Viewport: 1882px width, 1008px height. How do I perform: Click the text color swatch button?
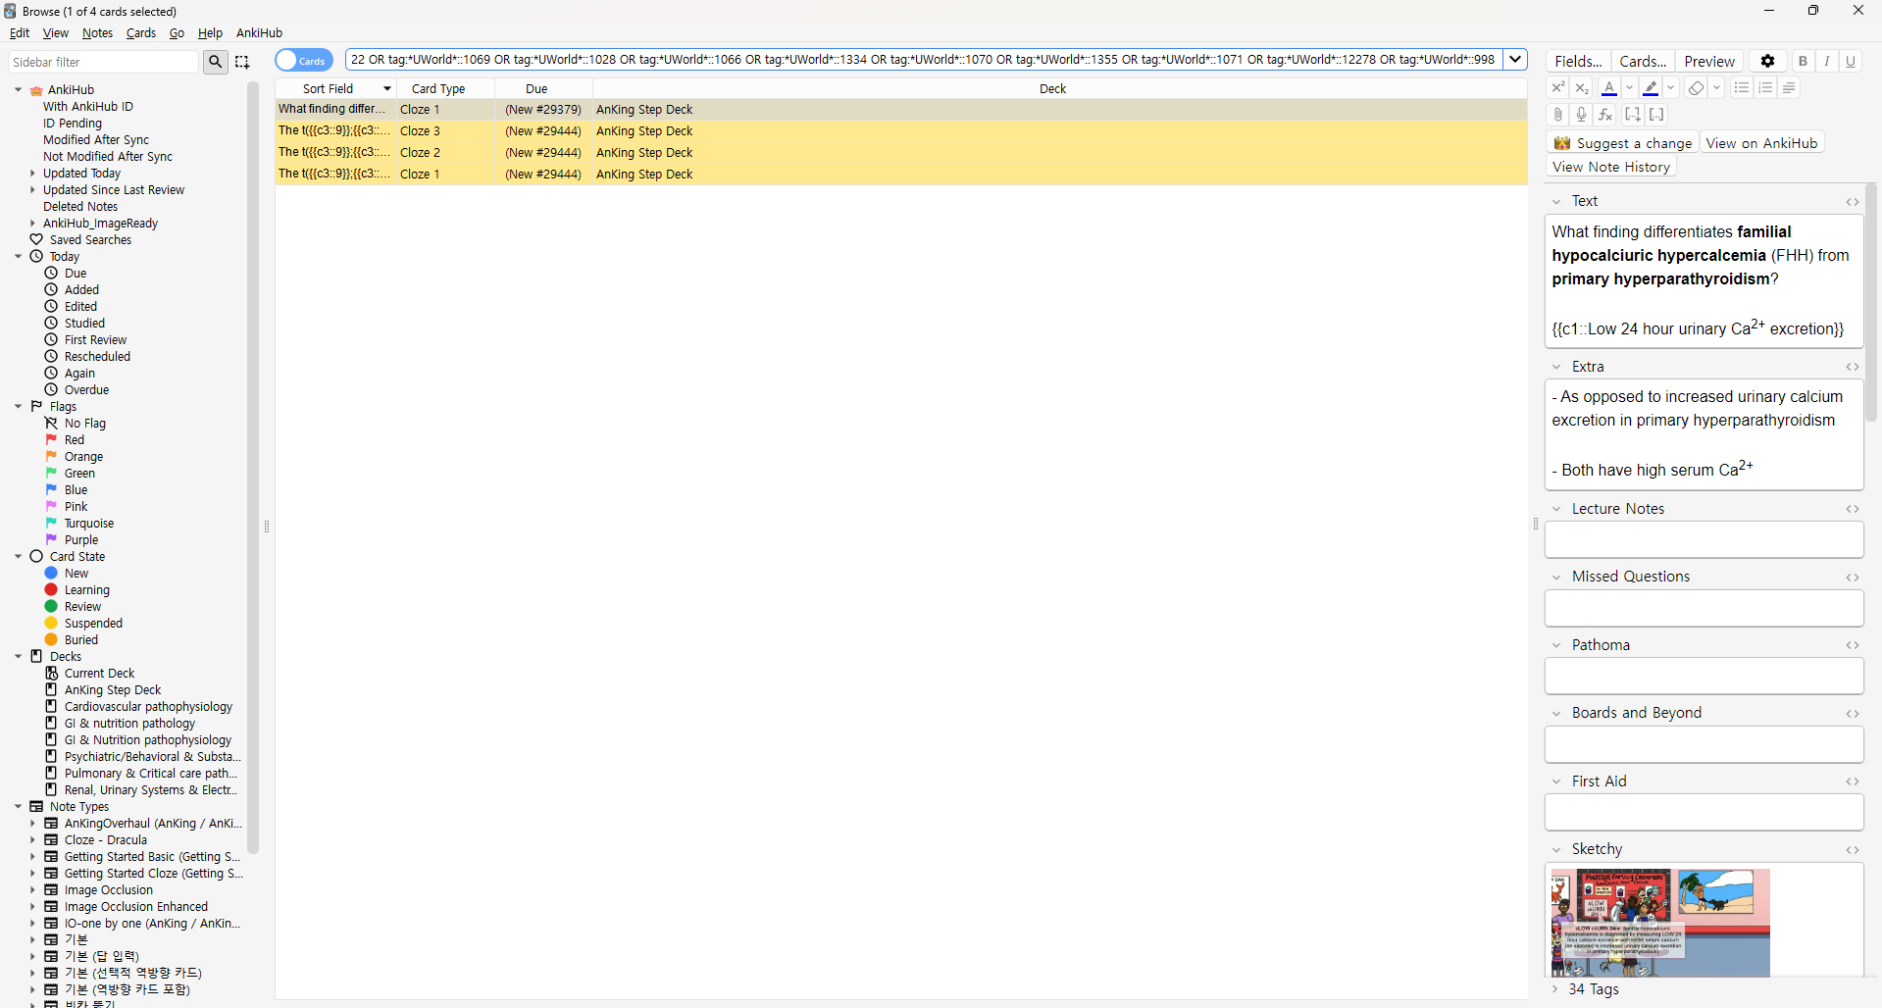coord(1608,88)
